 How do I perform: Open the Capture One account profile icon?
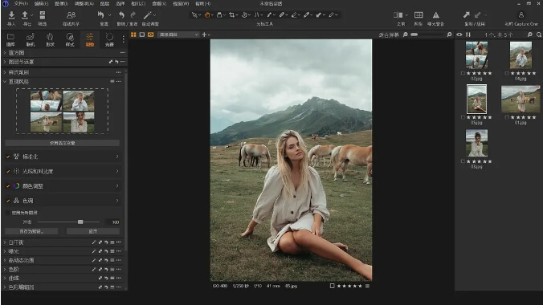521,15
